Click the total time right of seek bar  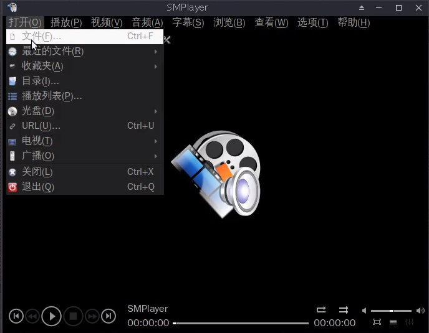pos(335,323)
